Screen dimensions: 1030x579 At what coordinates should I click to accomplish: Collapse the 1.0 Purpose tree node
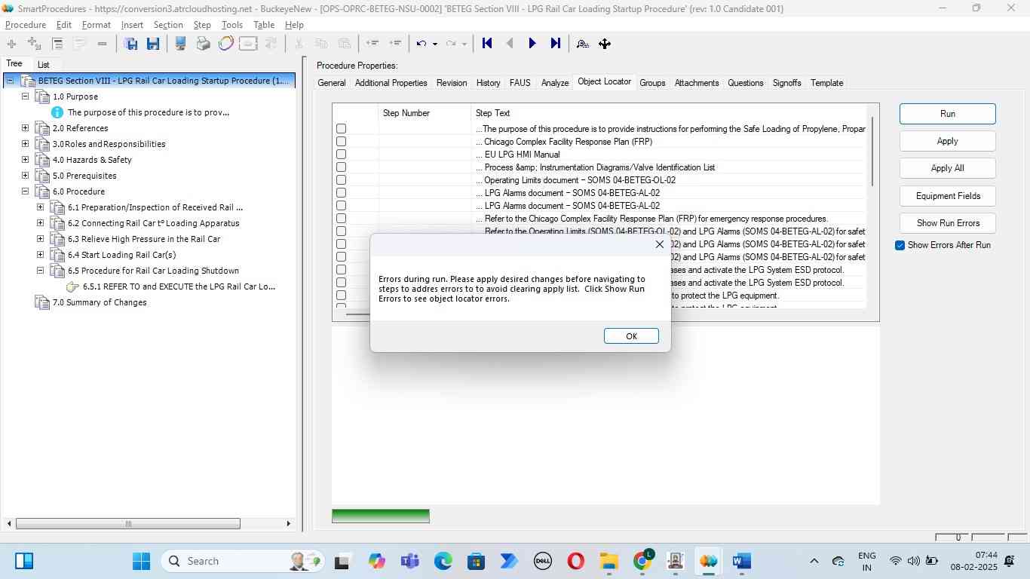click(x=25, y=96)
